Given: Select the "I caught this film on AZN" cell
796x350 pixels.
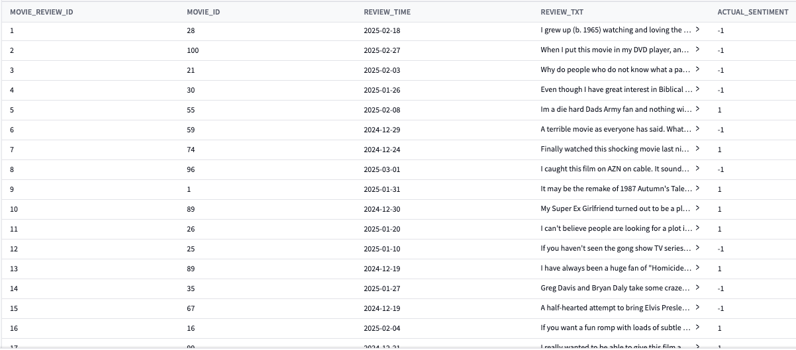Looking at the screenshot, I should pyautogui.click(x=615, y=169).
